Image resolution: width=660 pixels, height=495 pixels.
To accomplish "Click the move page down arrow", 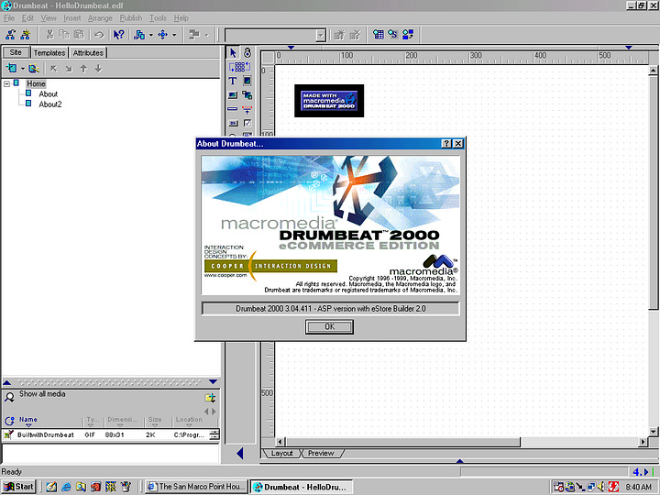I will click(98, 69).
